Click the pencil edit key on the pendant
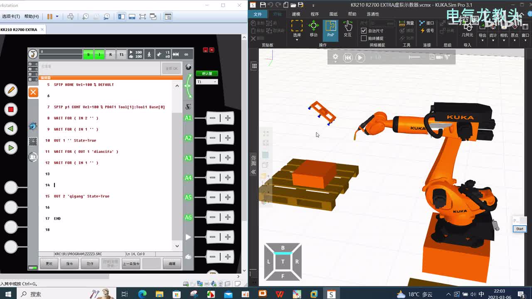Viewport: 532px width, 299px height. click(11, 90)
